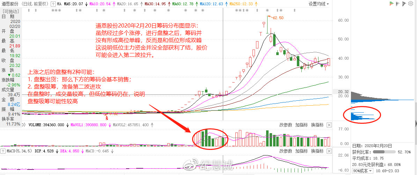Close the VOLUME indicator panel
417x175 pixels.
click(329, 125)
